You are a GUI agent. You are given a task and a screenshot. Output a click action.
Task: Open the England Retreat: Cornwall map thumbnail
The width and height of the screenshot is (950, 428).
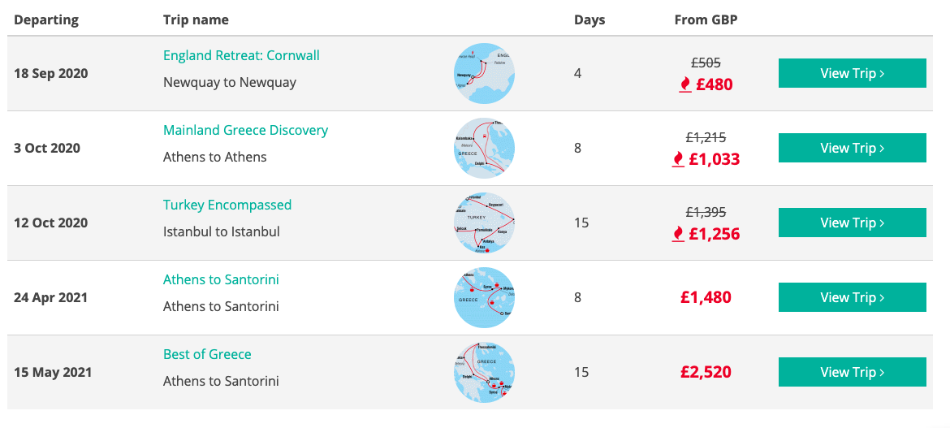484,73
